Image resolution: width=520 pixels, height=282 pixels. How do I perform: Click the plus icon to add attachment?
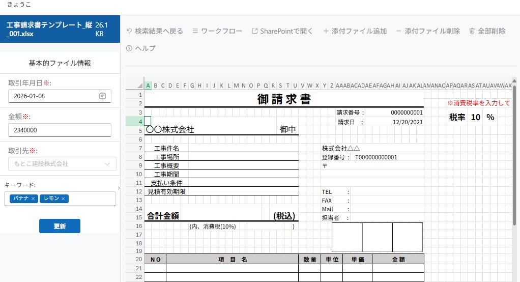point(326,31)
